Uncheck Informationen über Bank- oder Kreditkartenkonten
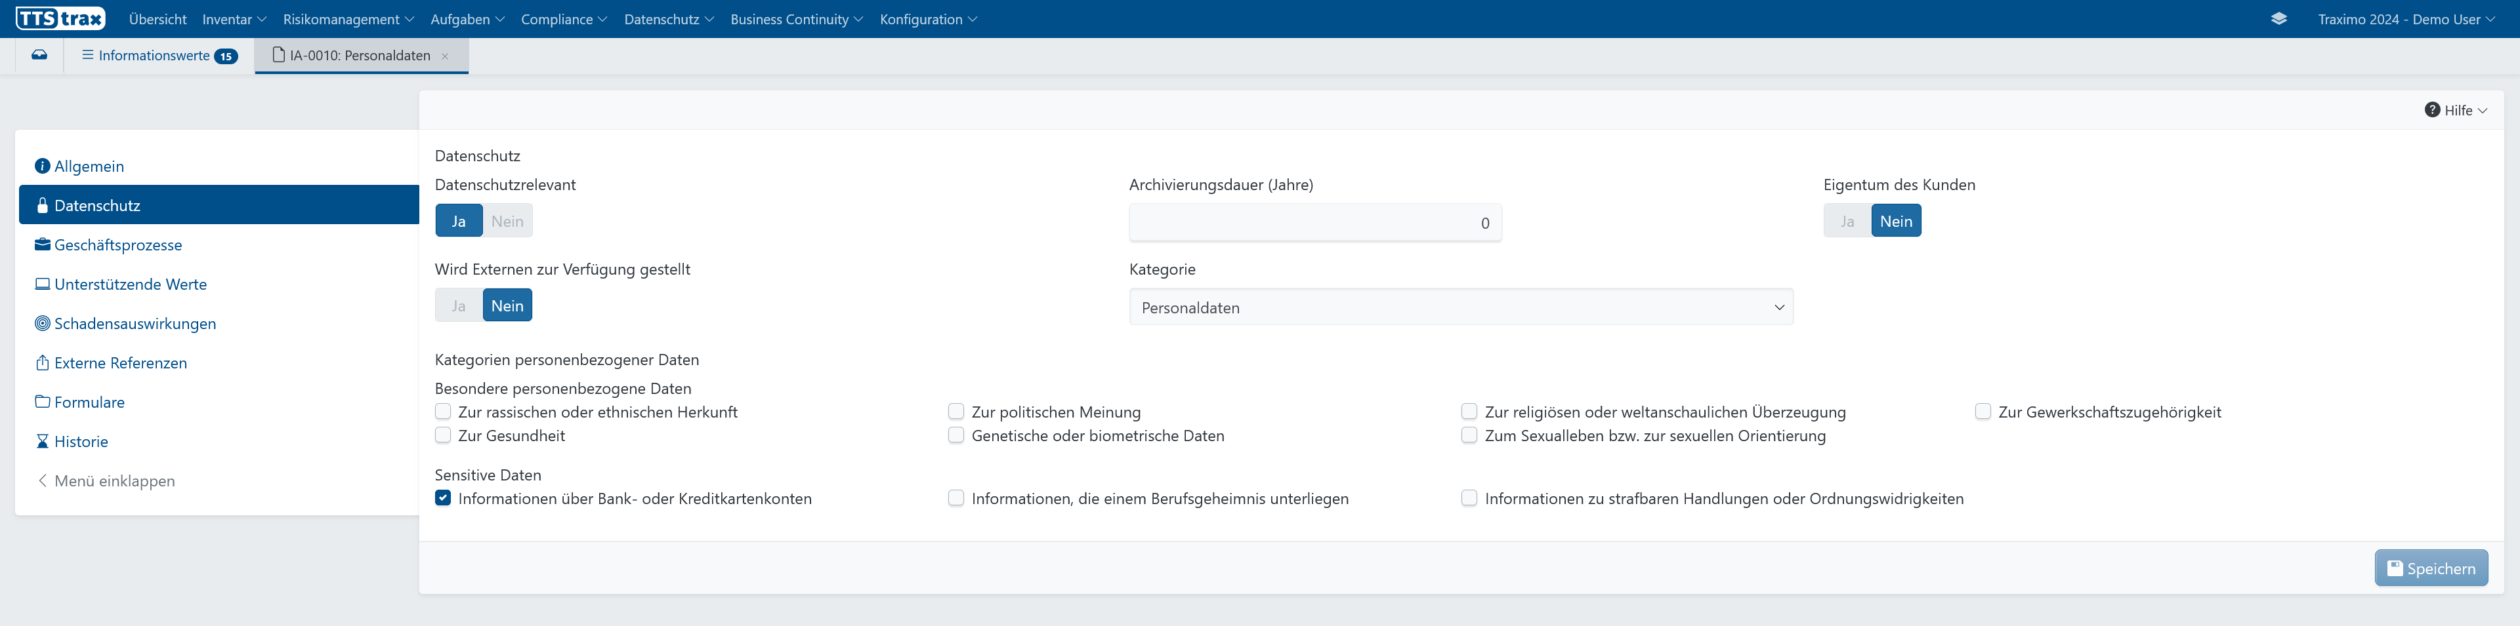 pyautogui.click(x=443, y=497)
